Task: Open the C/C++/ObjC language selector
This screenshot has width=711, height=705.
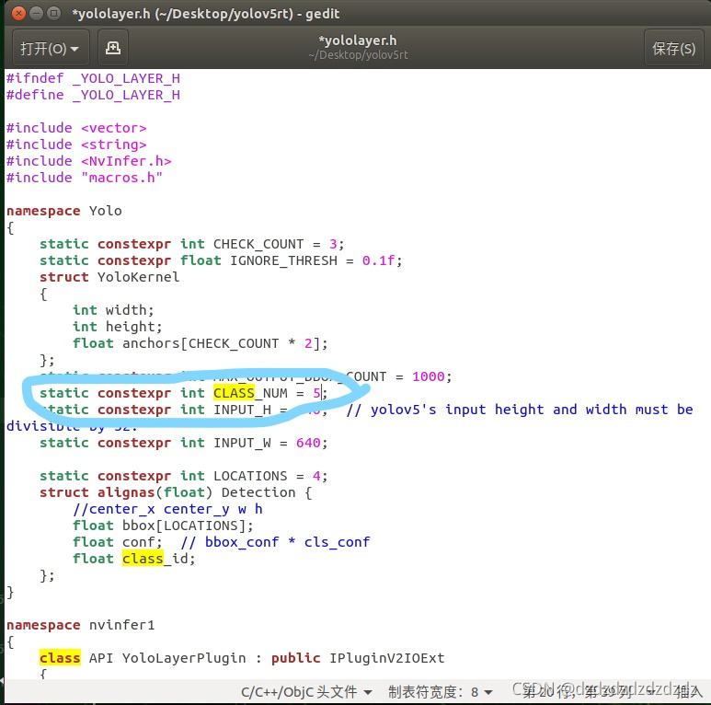Action: [x=306, y=692]
